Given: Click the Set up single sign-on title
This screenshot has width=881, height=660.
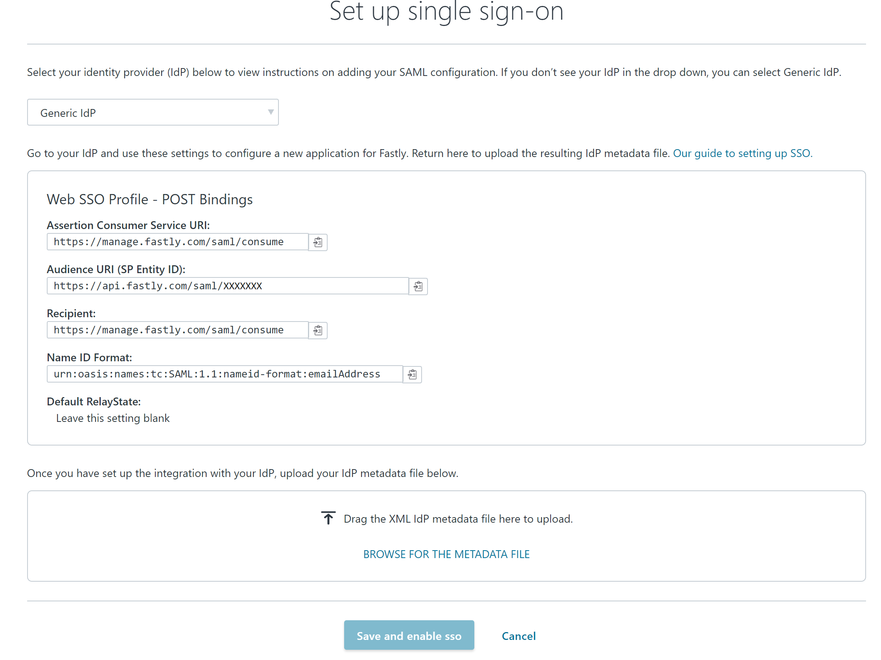Looking at the screenshot, I should tap(446, 12).
